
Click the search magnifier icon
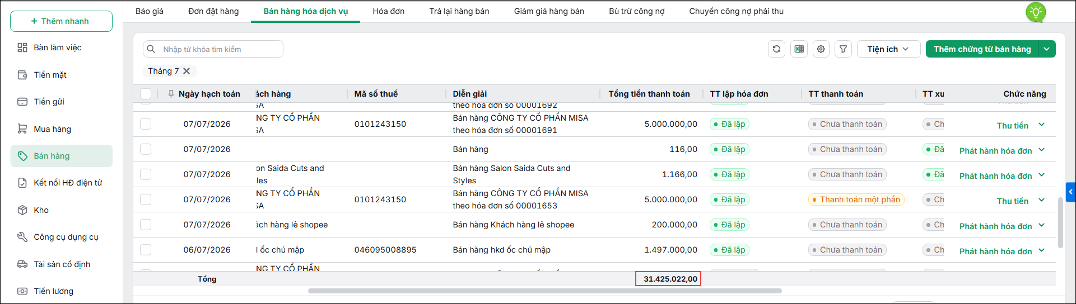point(151,49)
